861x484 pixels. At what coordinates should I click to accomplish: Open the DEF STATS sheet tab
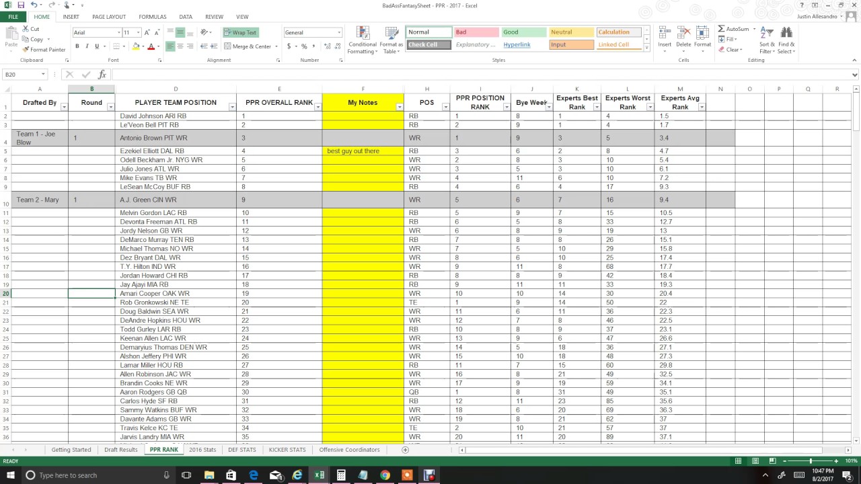241,450
